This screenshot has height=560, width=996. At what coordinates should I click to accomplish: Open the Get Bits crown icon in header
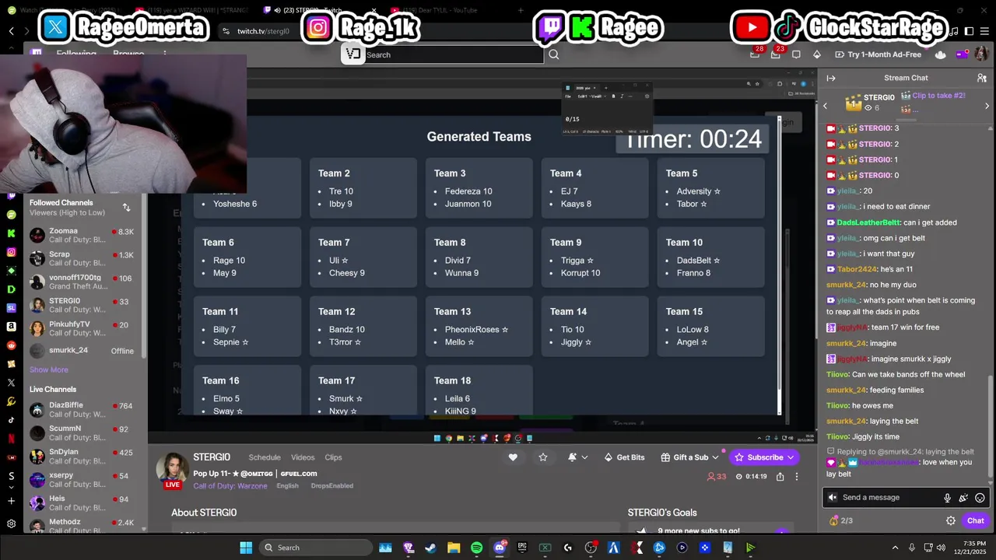tap(816, 54)
